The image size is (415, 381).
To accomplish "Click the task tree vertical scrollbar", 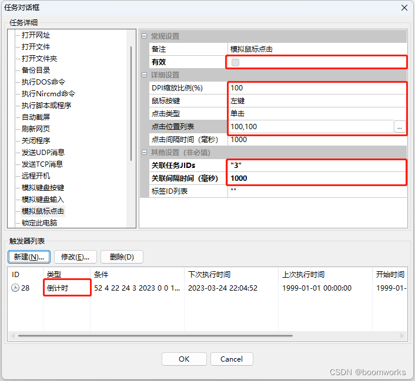I will (x=131, y=103).
